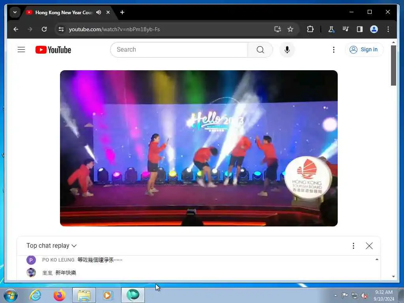Open Windows Media Player from taskbar
Screen dimensions: 404x303
108,295
